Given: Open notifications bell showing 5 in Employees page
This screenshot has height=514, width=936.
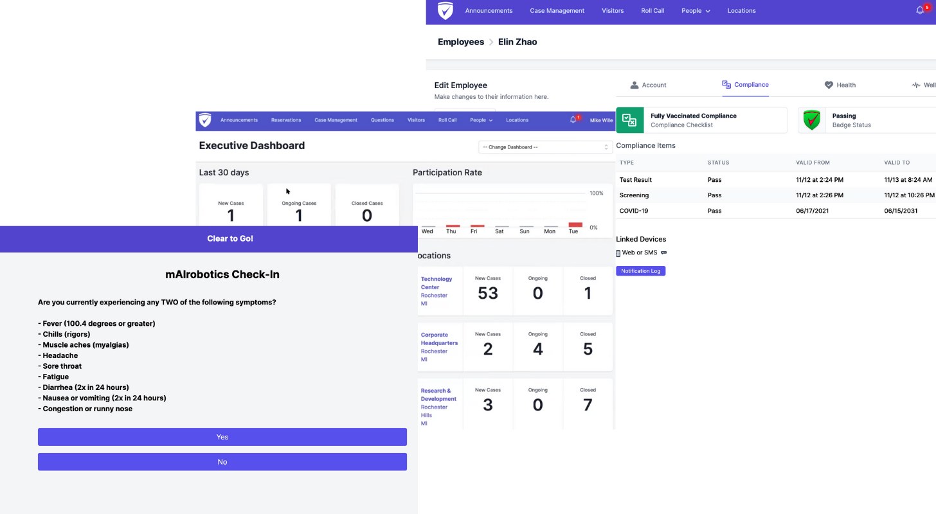Looking at the screenshot, I should point(921,10).
